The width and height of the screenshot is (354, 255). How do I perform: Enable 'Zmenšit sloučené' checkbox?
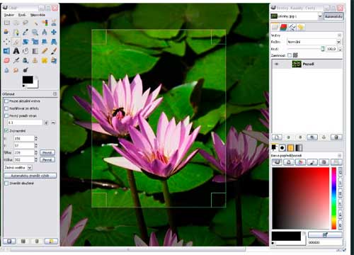6,183
